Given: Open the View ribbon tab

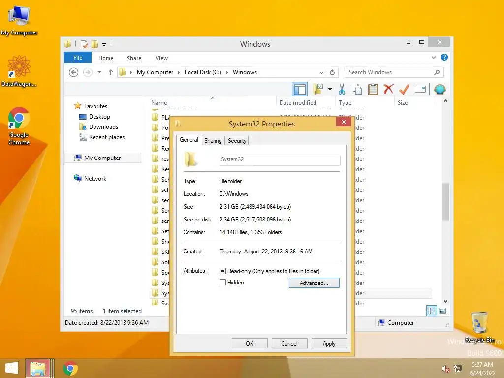Looking at the screenshot, I should (x=161, y=58).
